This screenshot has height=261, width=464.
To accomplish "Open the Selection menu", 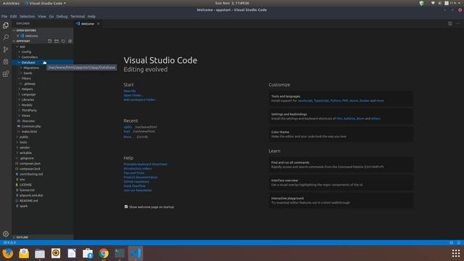I will click(x=28, y=16).
